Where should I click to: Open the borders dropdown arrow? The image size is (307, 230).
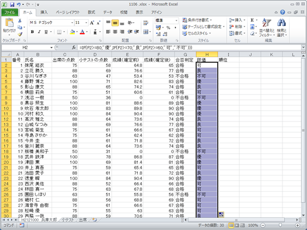click(x=64, y=32)
